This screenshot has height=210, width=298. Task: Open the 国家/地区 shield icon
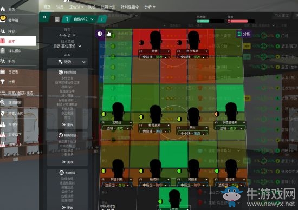pyautogui.click(x=3, y=113)
